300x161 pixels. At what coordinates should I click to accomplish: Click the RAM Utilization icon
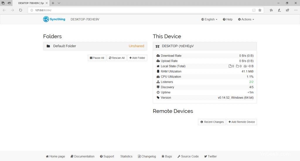click(x=158, y=71)
